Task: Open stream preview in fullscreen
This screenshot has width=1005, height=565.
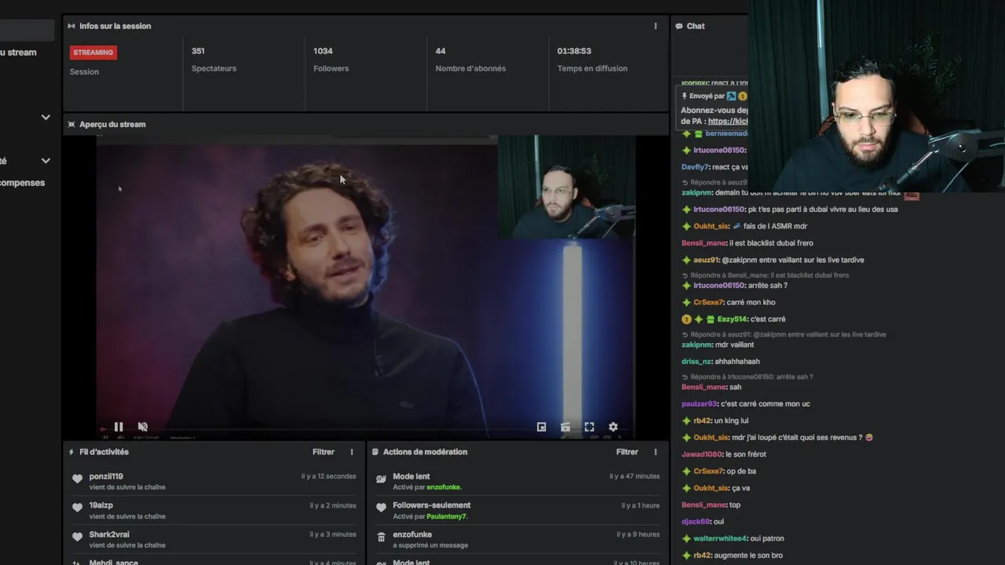Action: [589, 427]
